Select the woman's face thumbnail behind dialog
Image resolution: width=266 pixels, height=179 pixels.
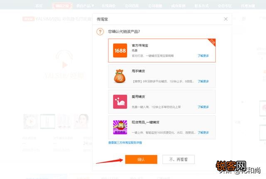[x=81, y=122]
